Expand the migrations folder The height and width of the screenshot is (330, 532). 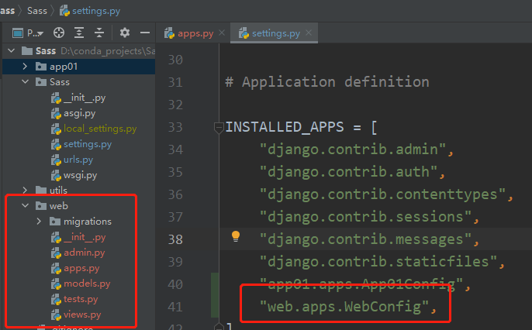point(39,222)
